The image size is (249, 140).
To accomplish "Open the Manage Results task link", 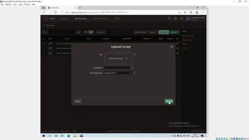I will click(x=188, y=36).
